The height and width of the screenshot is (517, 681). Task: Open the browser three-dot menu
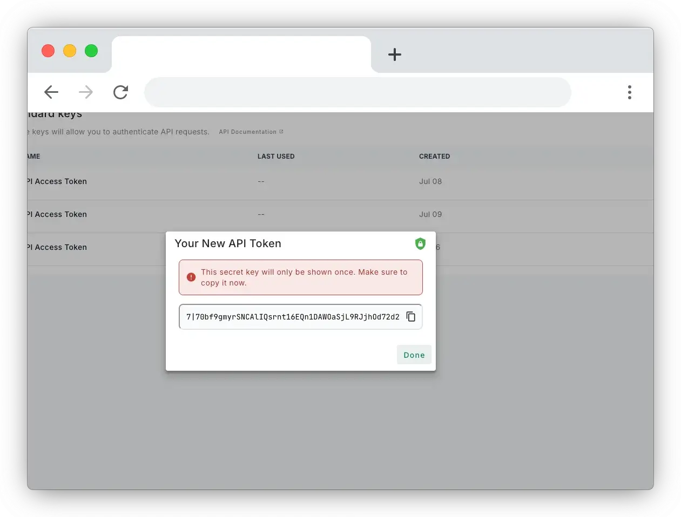[x=630, y=92]
